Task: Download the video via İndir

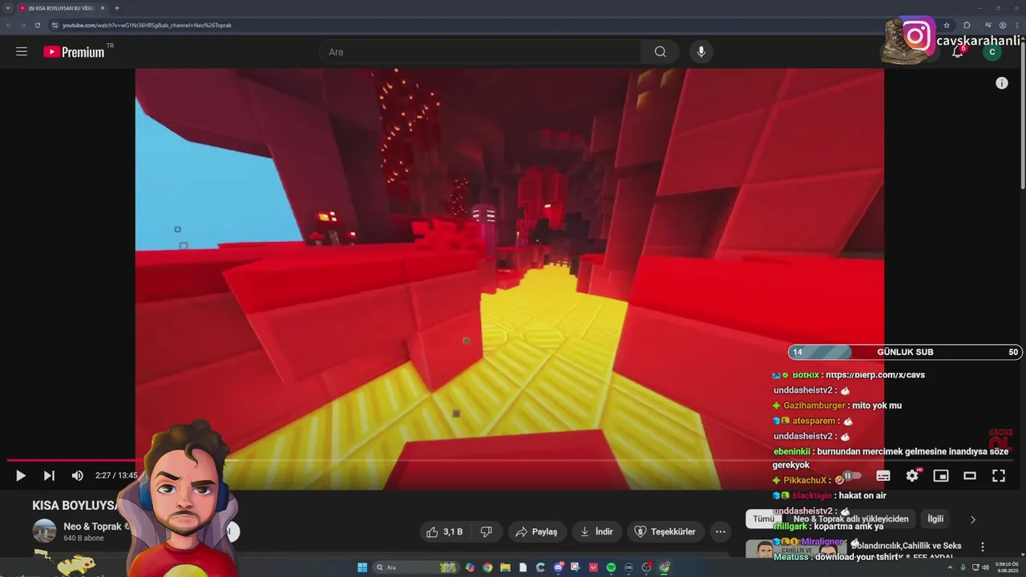Action: click(597, 531)
